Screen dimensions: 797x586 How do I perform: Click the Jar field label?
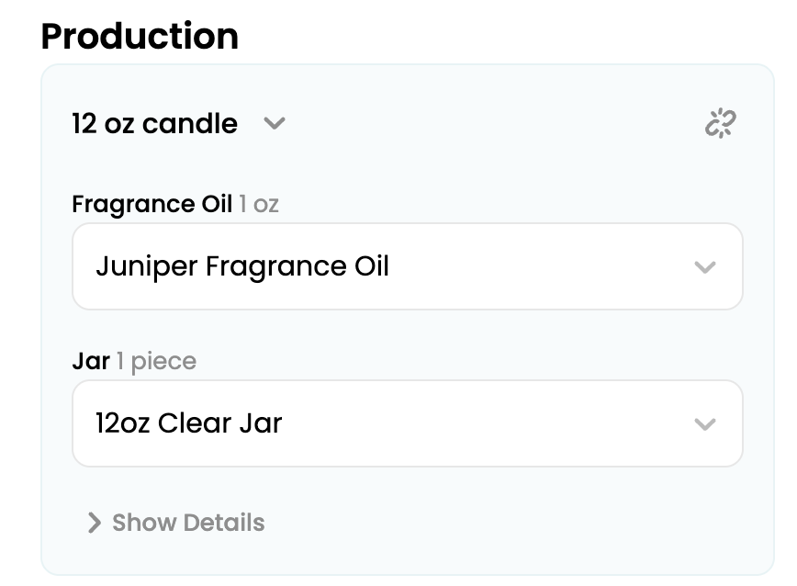(x=91, y=361)
